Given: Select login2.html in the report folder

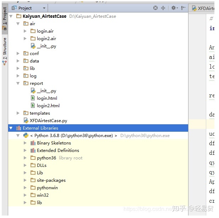Looking at the screenshot, I should pyautogui.click(x=48, y=106).
